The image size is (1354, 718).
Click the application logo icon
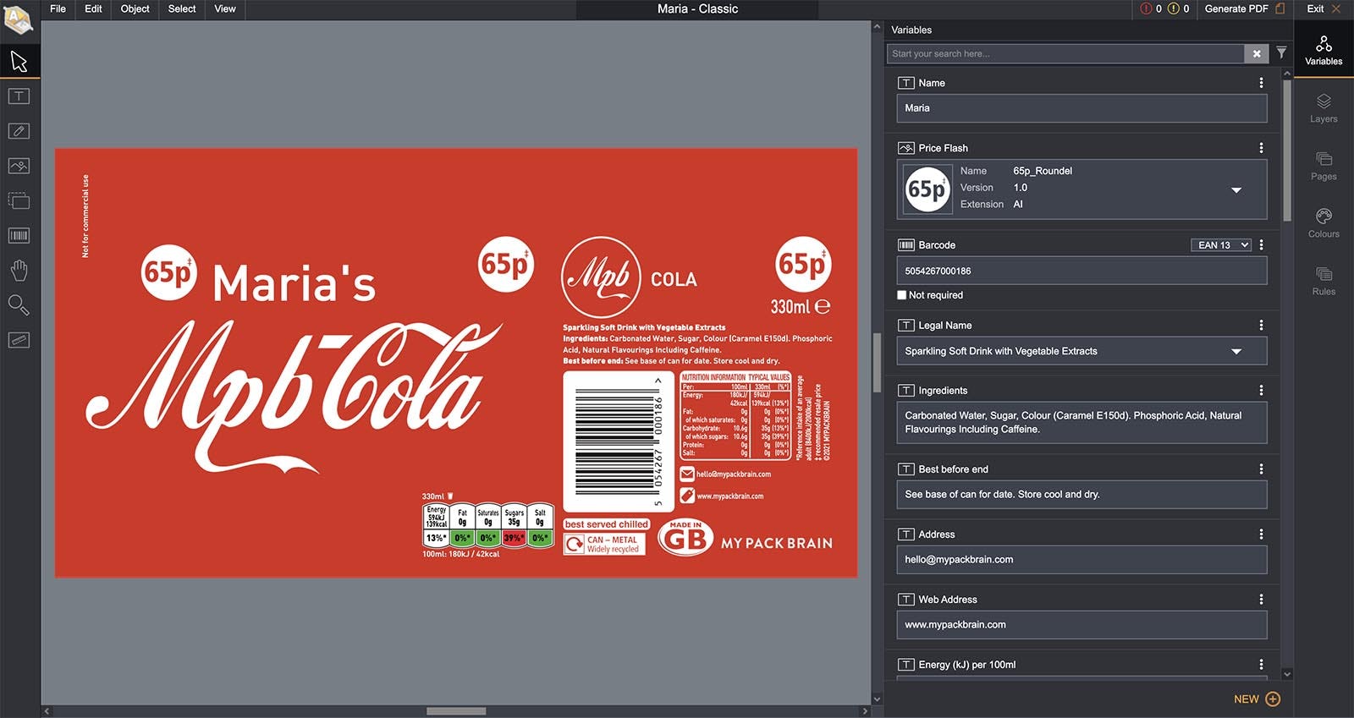(x=18, y=19)
